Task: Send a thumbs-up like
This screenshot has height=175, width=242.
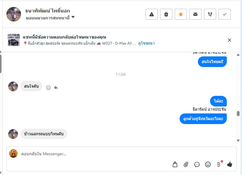Action: click(x=230, y=164)
